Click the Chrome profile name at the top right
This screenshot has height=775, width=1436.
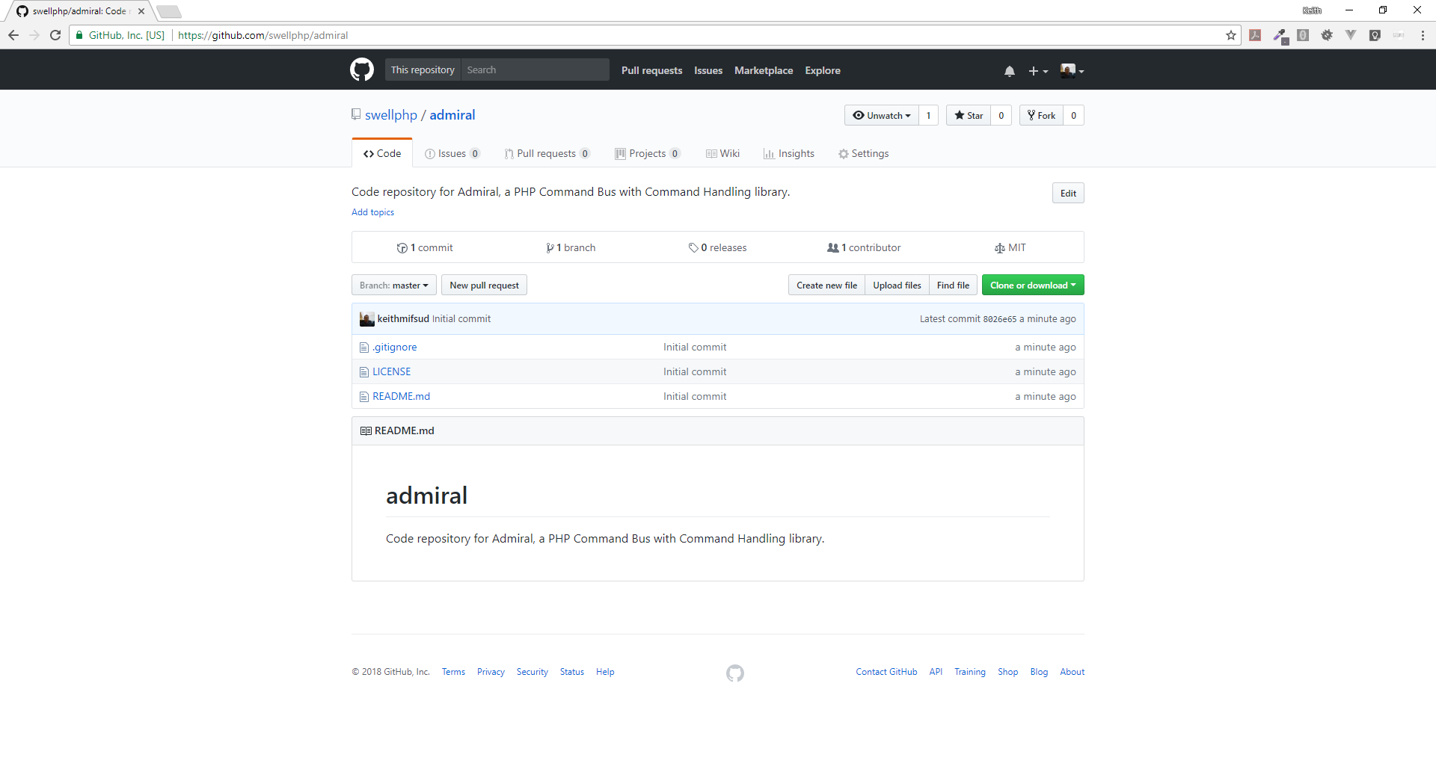tap(1312, 10)
